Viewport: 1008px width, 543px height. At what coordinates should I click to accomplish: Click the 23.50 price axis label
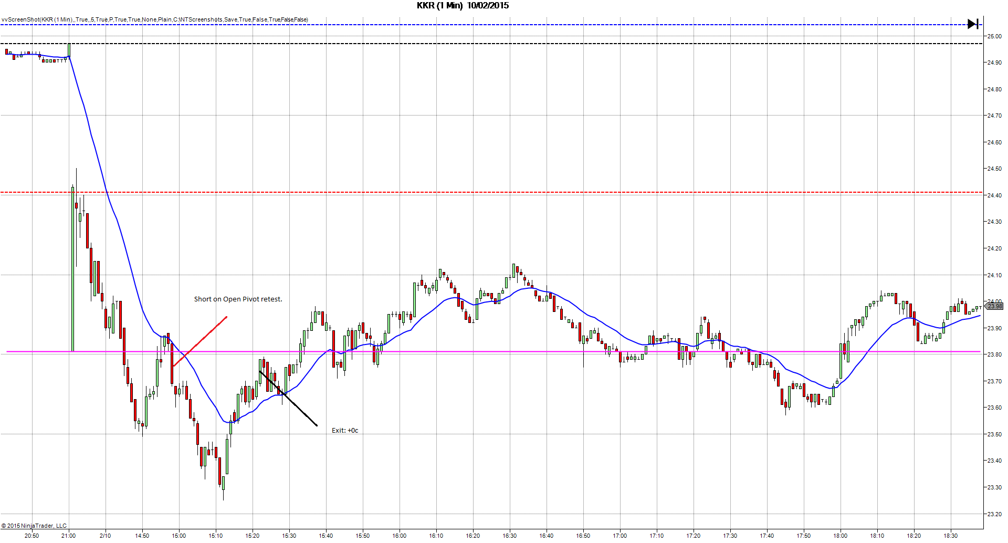994,434
